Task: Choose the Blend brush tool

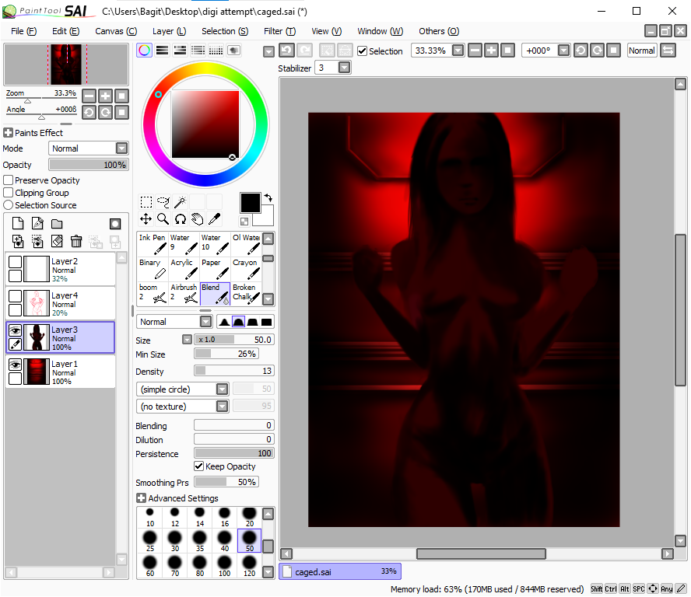Action: (x=215, y=294)
